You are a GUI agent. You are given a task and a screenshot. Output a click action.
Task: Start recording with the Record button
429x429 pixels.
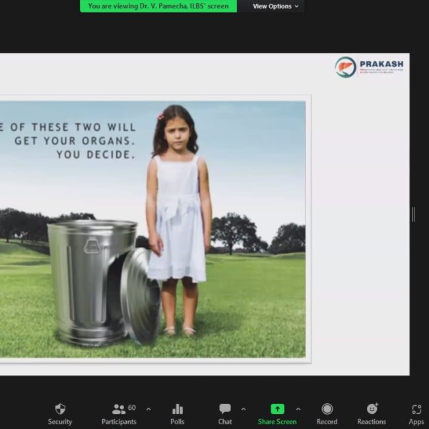click(327, 413)
